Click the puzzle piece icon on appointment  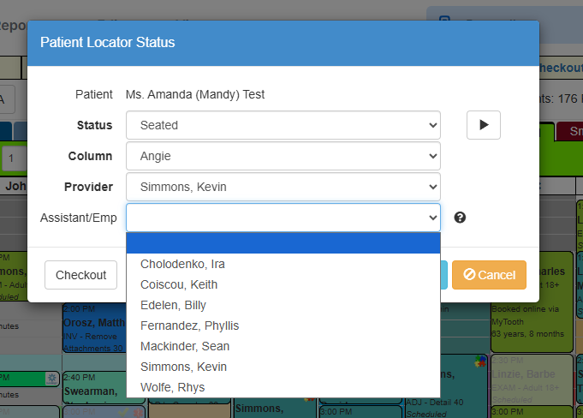(481, 361)
